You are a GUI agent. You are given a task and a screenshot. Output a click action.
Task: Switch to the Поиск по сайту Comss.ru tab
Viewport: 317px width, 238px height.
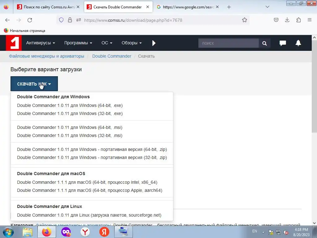coord(49,7)
